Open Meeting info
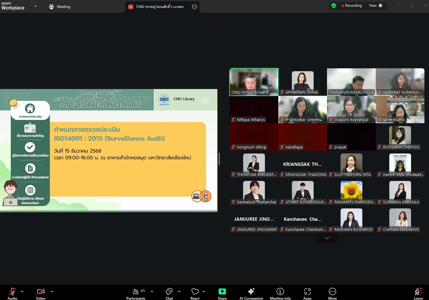Image resolution: width=429 pixels, height=300 pixels. click(x=280, y=294)
